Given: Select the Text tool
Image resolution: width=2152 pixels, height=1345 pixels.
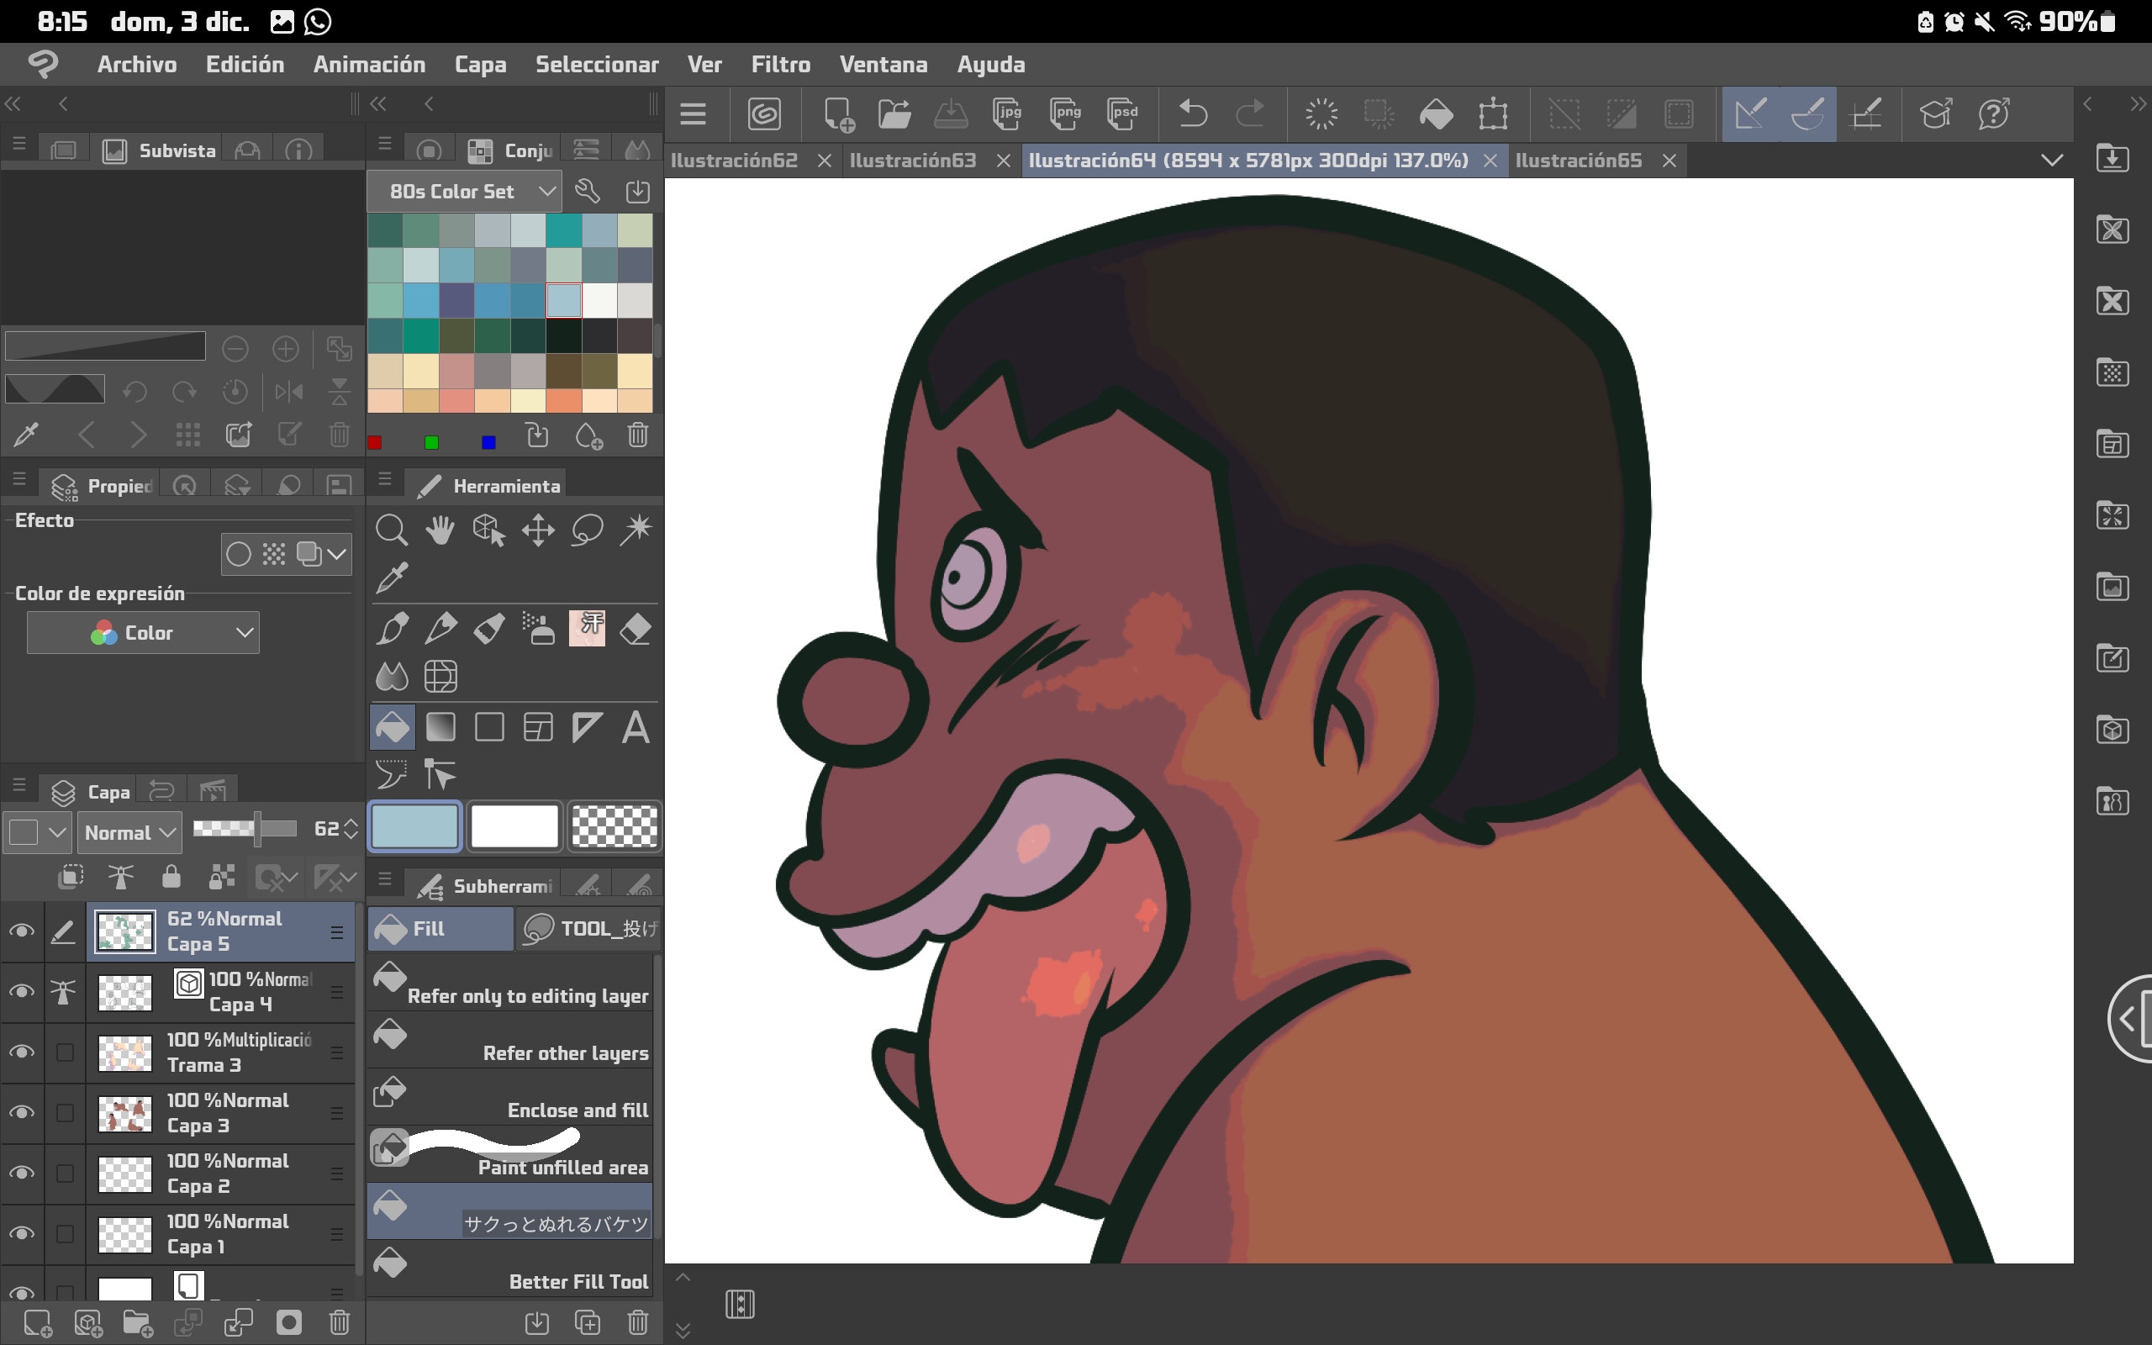Looking at the screenshot, I should pyautogui.click(x=635, y=728).
